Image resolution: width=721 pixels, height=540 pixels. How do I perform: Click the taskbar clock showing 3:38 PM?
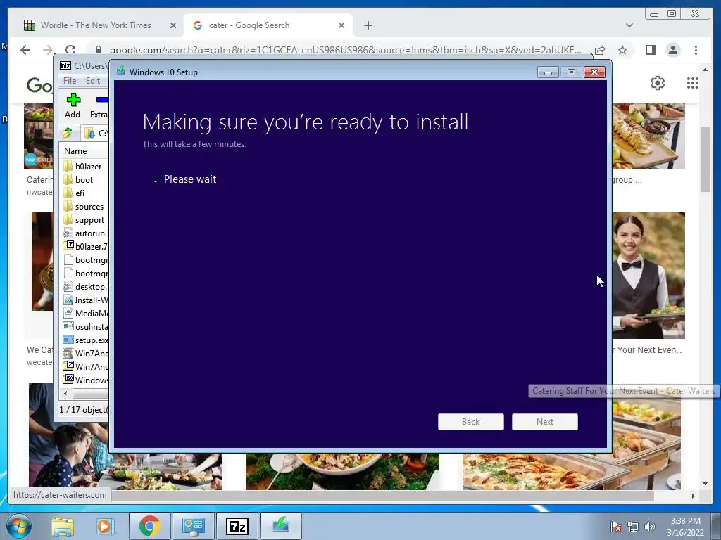[685, 527]
